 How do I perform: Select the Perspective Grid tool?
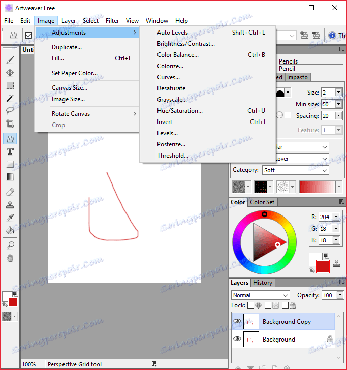(10, 139)
